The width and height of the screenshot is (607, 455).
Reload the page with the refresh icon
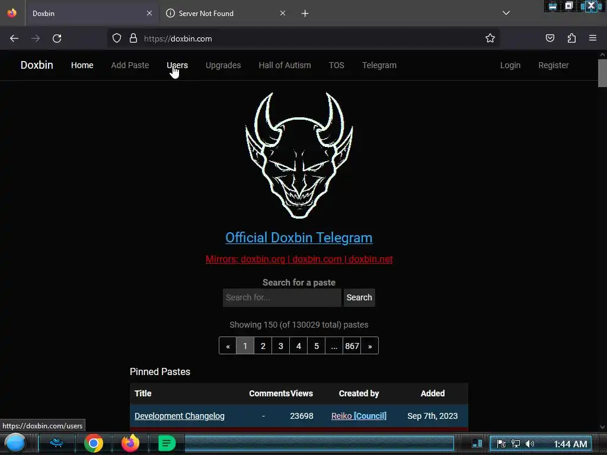tap(57, 39)
